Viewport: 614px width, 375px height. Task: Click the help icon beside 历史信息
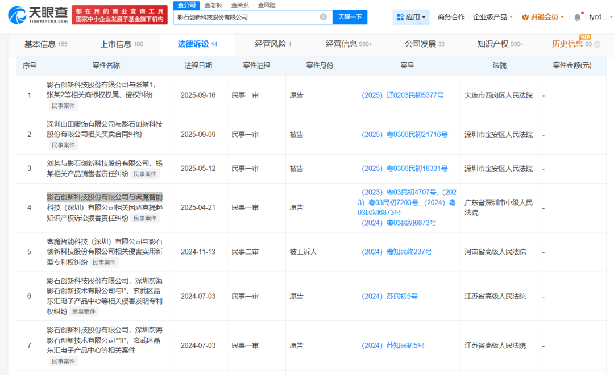[x=598, y=44]
